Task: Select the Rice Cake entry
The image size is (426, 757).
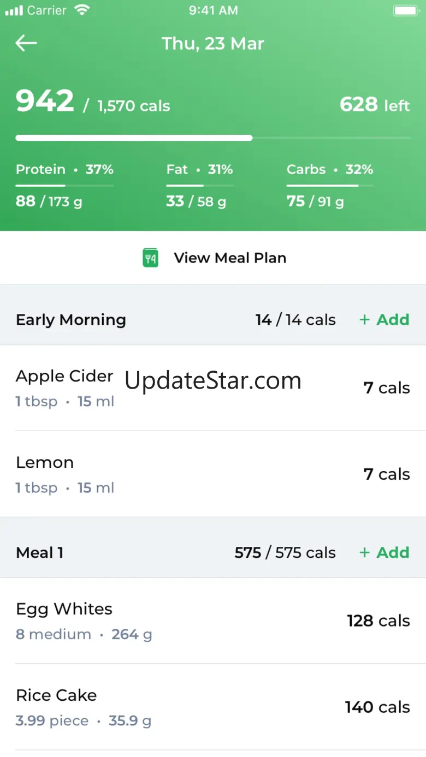Action: point(56,707)
